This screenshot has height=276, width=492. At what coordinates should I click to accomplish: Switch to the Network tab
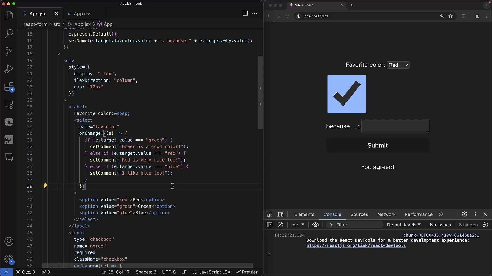point(386,214)
